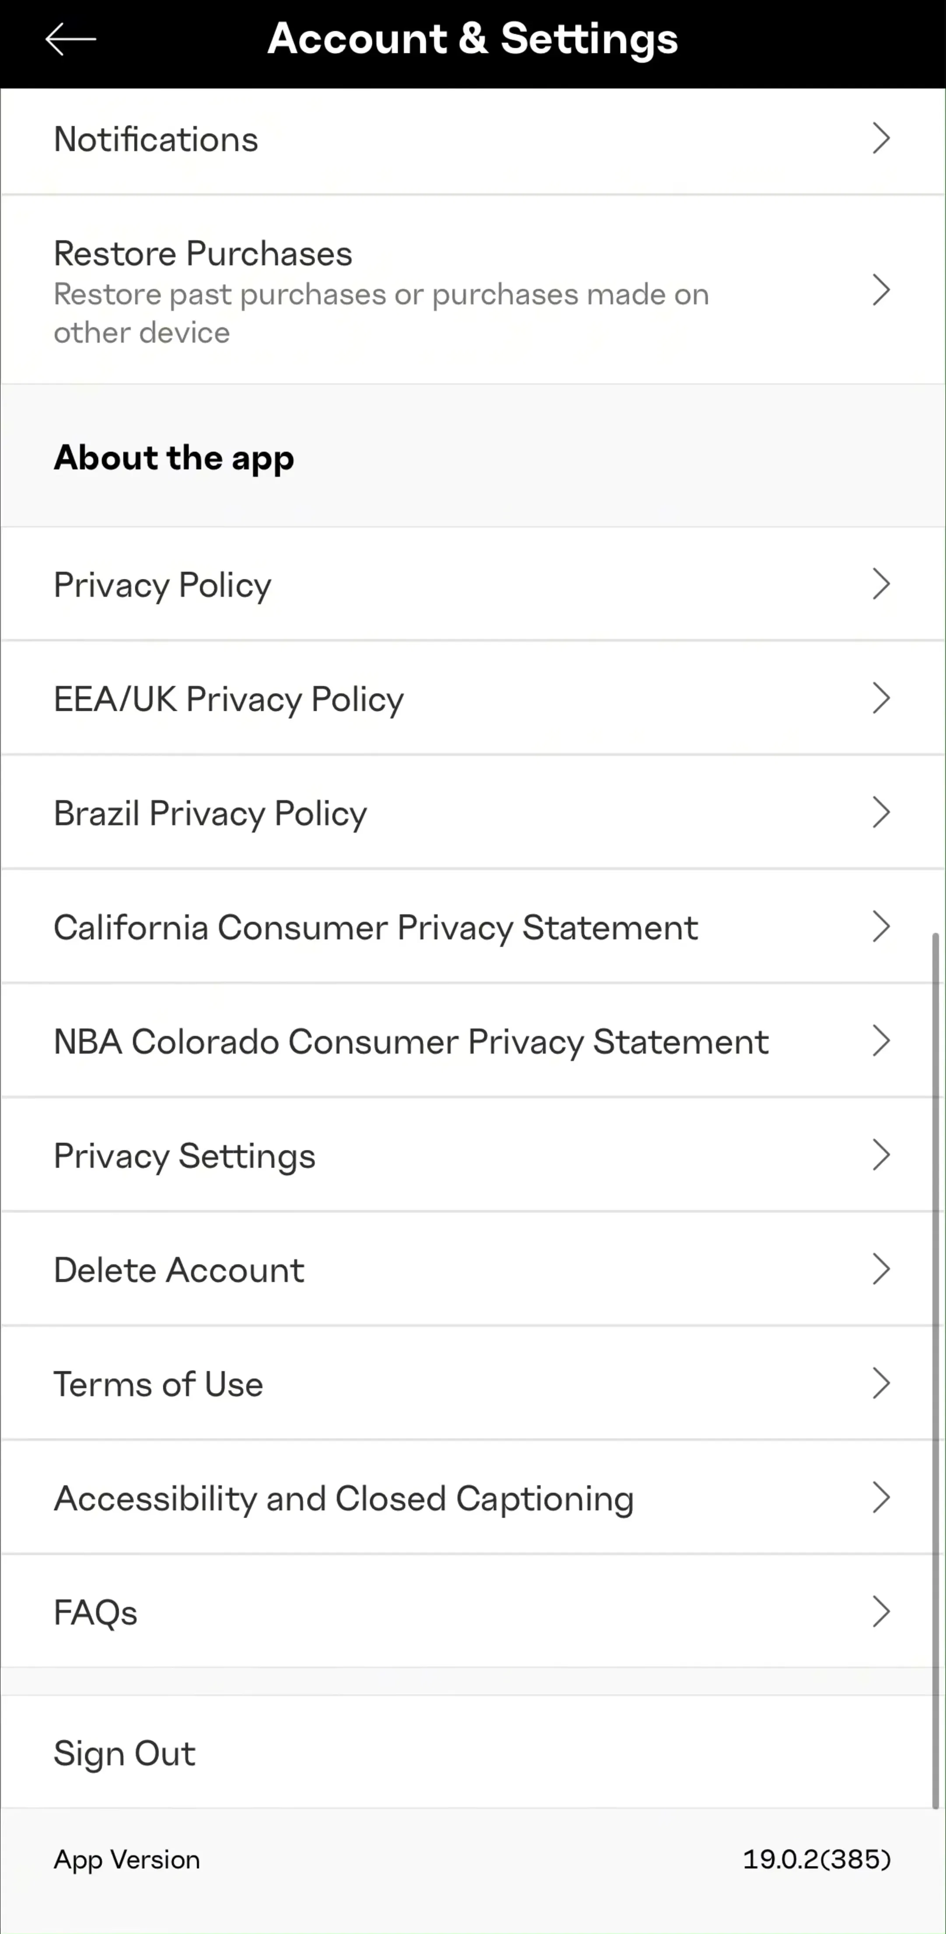Expand NBA Colorado Consumer Privacy Statement chevron
The image size is (946, 1934).
pos(882,1040)
